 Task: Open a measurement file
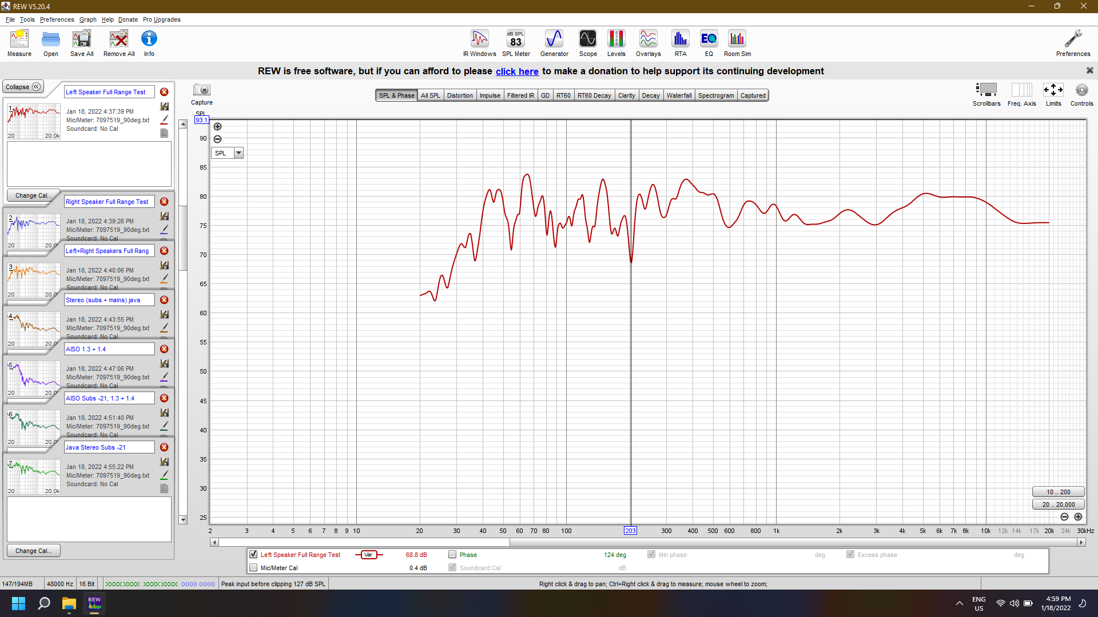[x=51, y=43]
